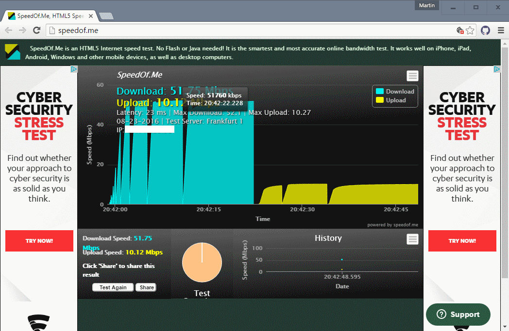The width and height of the screenshot is (509, 331).
Task: Click the SpeedOf.Me logo in header
Action: click(x=13, y=52)
